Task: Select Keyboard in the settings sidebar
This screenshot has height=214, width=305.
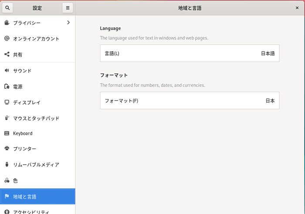Action: click(x=23, y=133)
